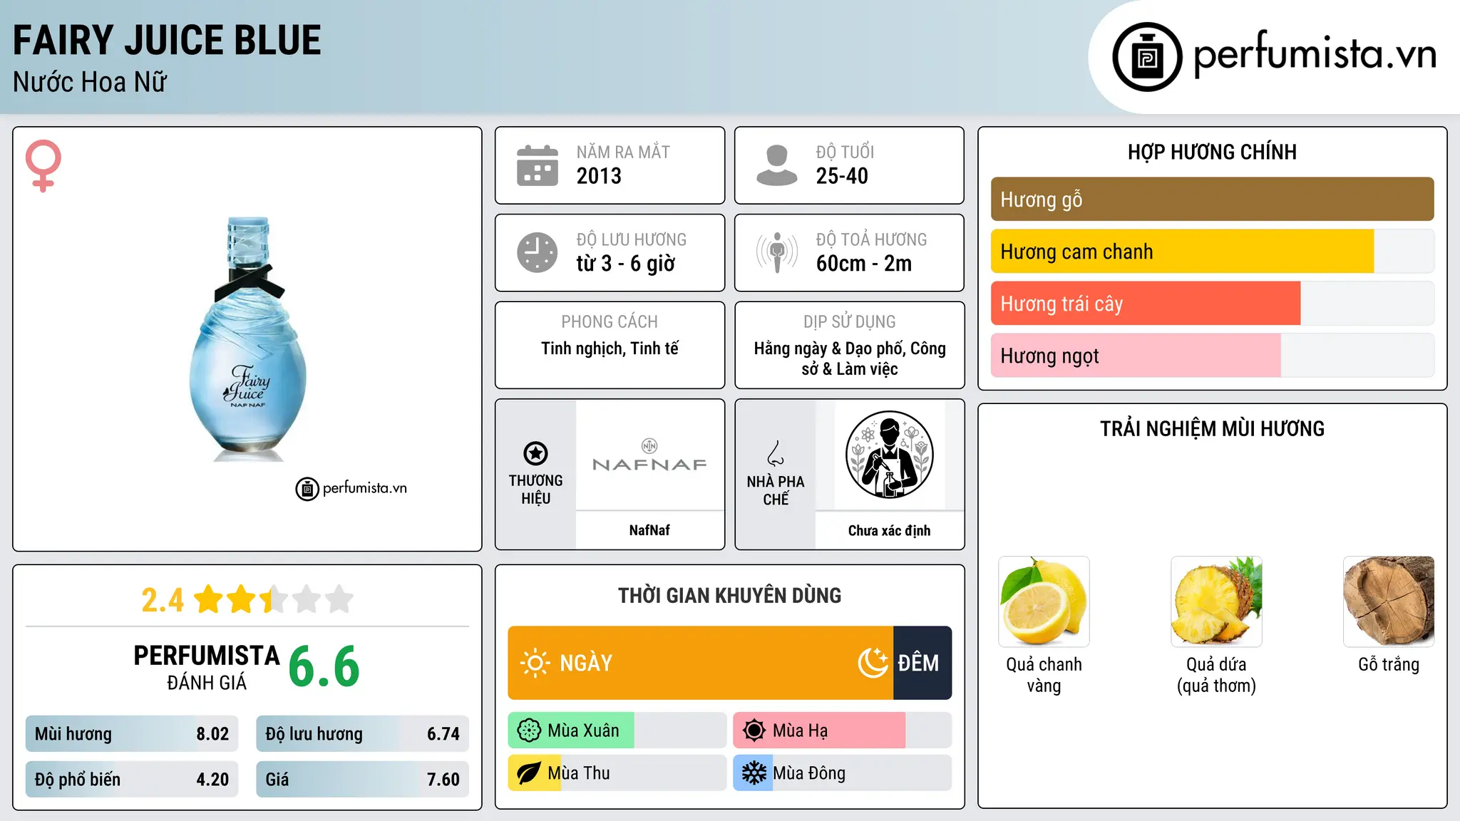Click the Giá 7.60 score
Screen dimensions: 1460x821
[362, 780]
